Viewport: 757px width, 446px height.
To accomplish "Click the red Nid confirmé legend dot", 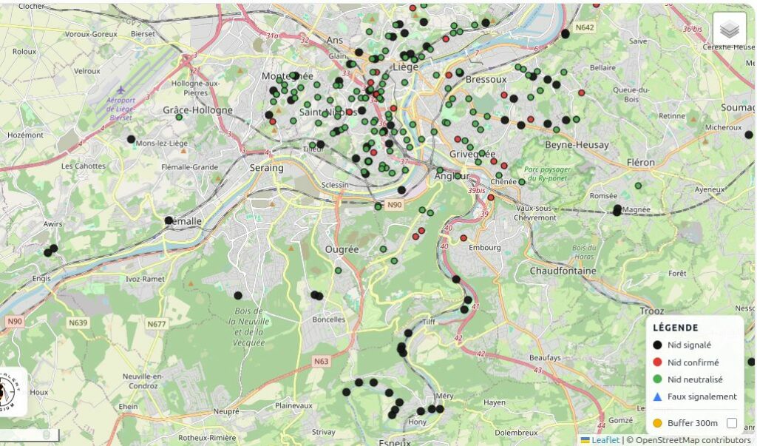I will point(657,362).
